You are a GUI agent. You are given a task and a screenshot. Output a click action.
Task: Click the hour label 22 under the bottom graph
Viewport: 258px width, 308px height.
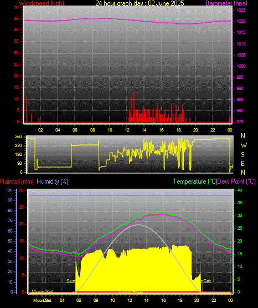click(214, 300)
